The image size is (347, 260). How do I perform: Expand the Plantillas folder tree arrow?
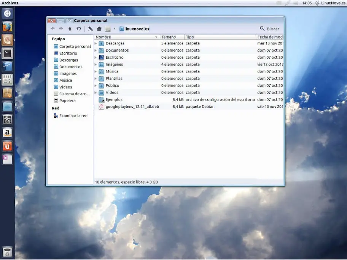coord(96,79)
